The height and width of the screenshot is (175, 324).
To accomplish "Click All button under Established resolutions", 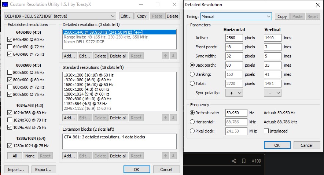I will click(15, 156).
